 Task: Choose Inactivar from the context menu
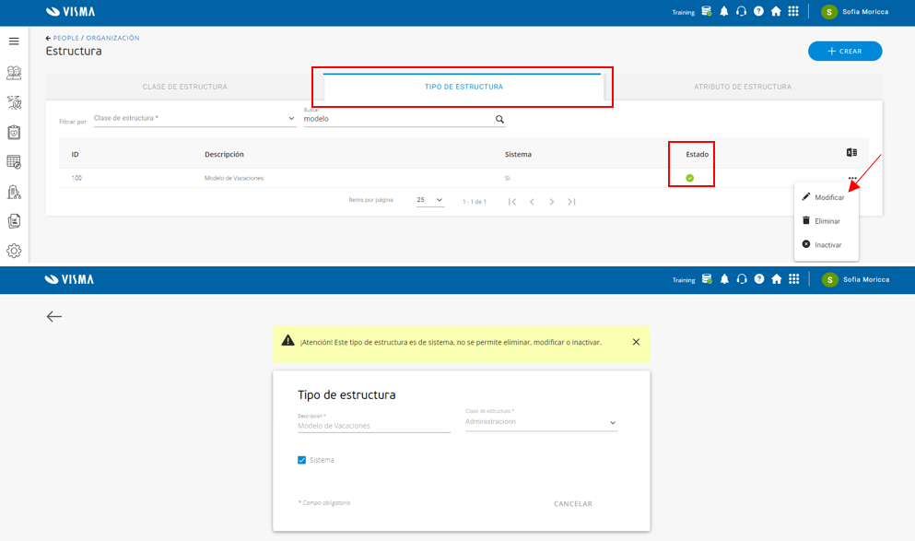click(x=827, y=245)
